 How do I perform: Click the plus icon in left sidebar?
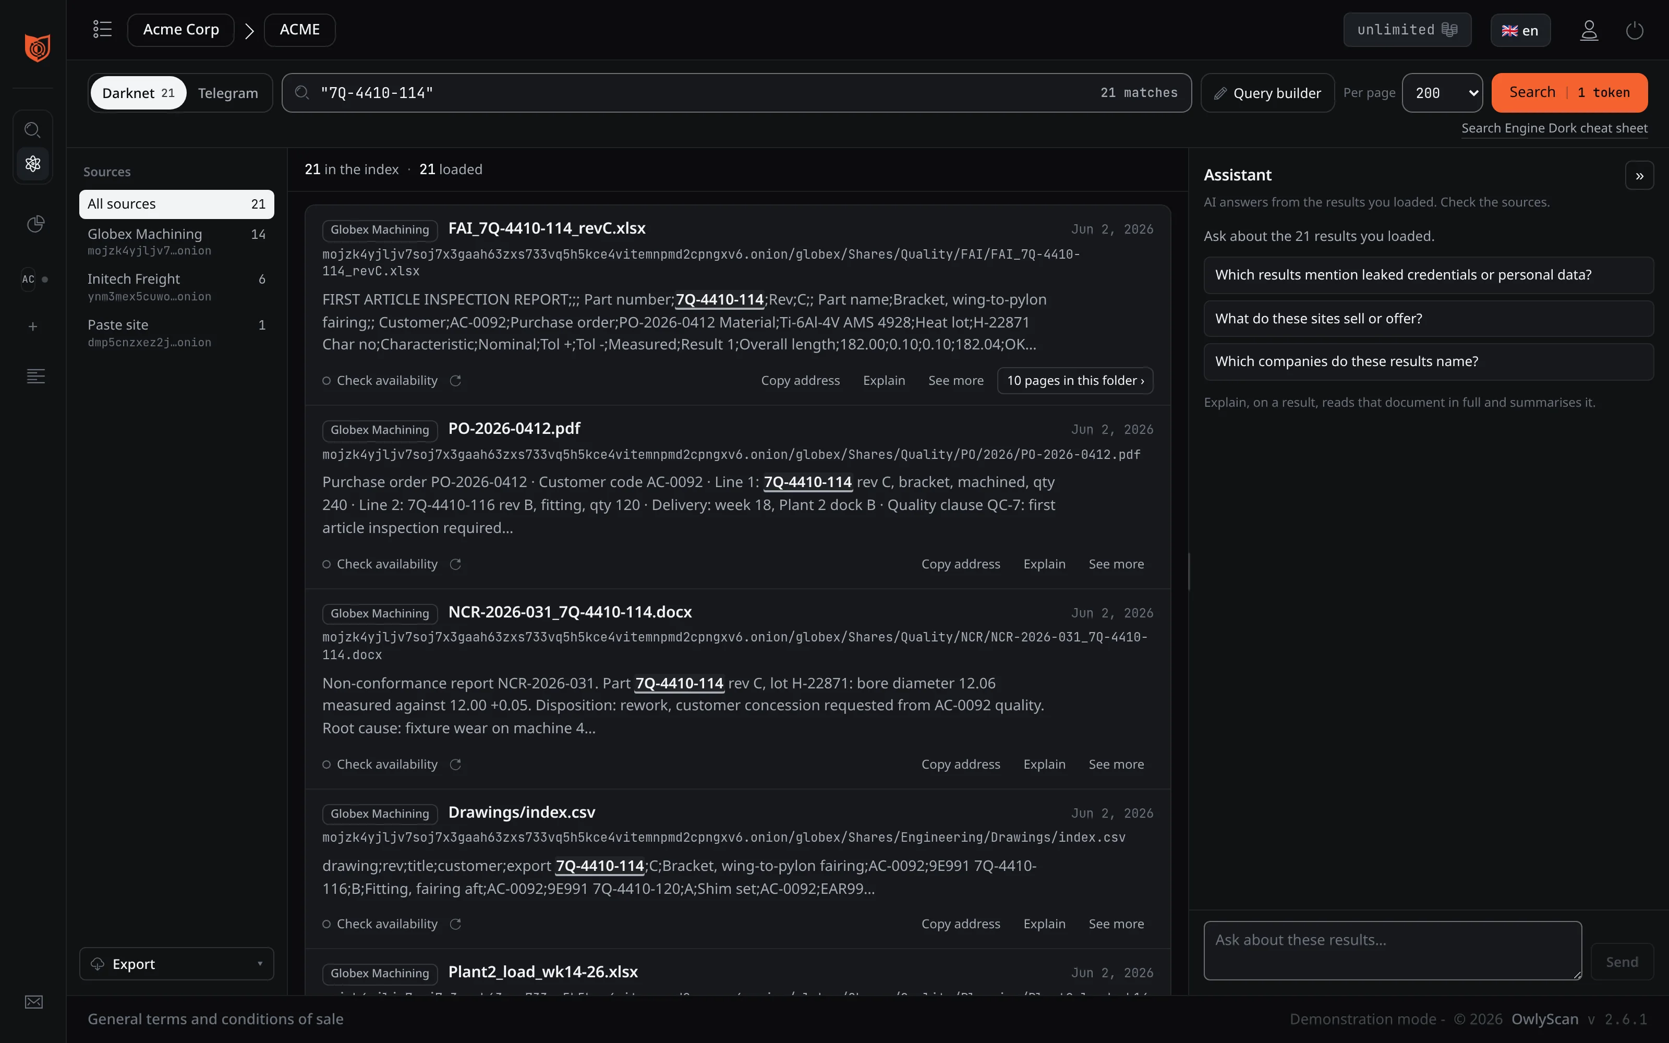pyautogui.click(x=32, y=326)
